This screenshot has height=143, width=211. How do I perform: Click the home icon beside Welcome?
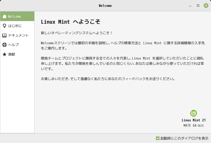tap(4, 16)
